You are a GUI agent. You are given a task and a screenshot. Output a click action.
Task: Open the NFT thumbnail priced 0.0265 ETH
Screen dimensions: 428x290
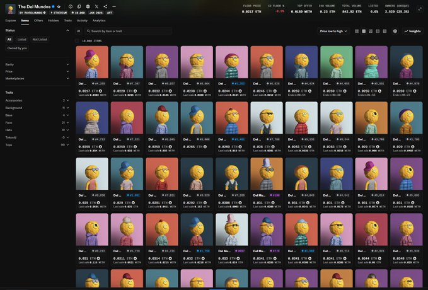pyautogui.click(x=197, y=118)
